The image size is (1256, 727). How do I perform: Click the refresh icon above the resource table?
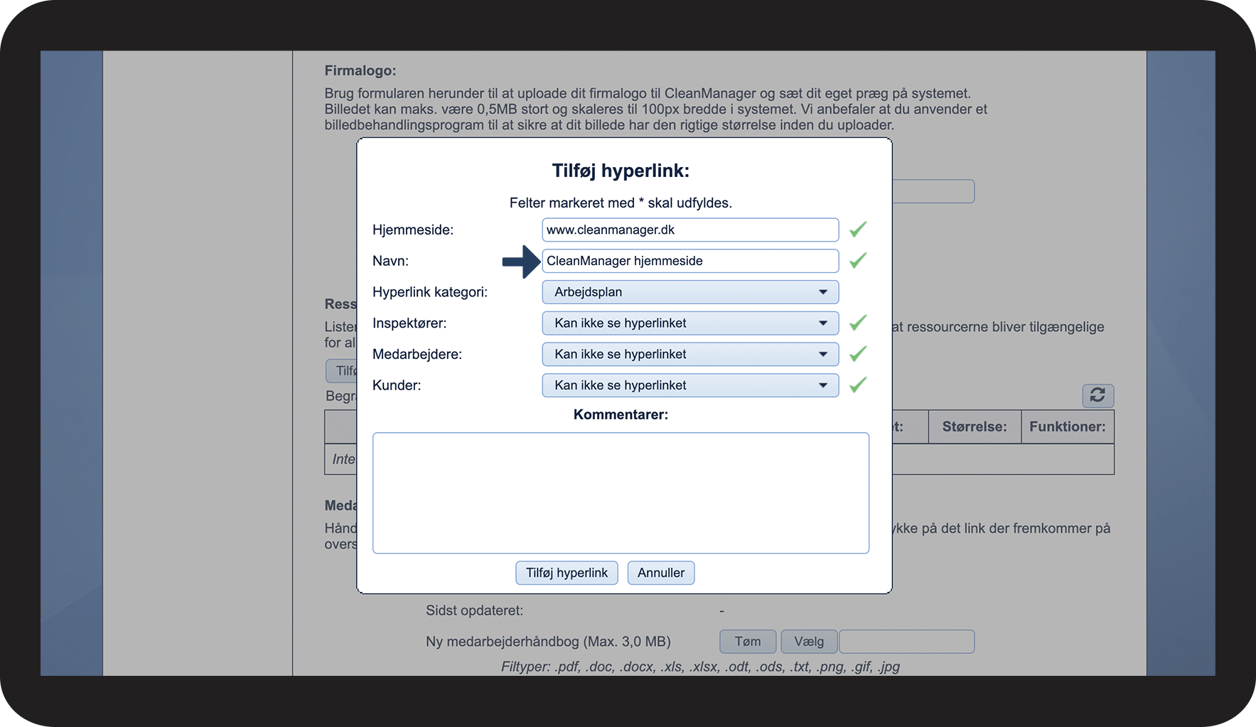(1097, 395)
